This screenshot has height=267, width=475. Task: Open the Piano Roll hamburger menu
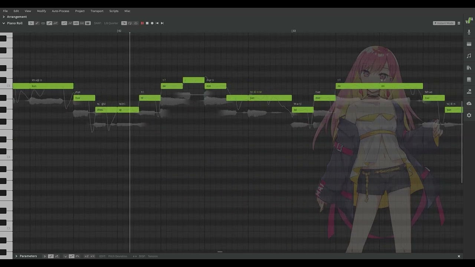coord(459,23)
